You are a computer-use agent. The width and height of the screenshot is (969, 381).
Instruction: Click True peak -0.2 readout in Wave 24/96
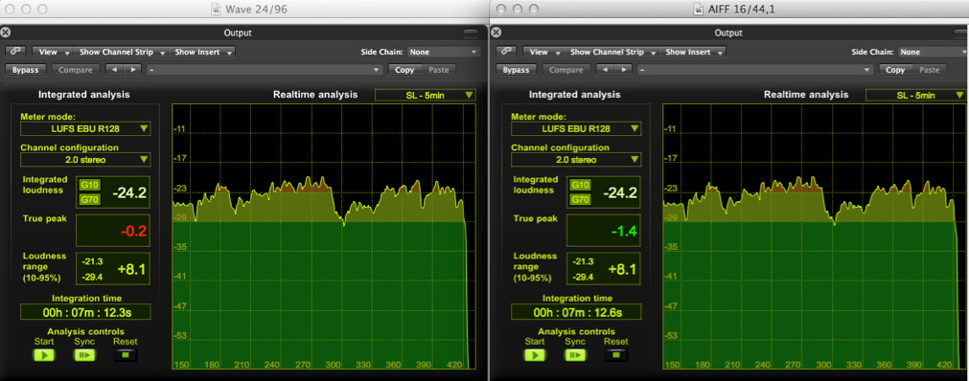click(113, 231)
